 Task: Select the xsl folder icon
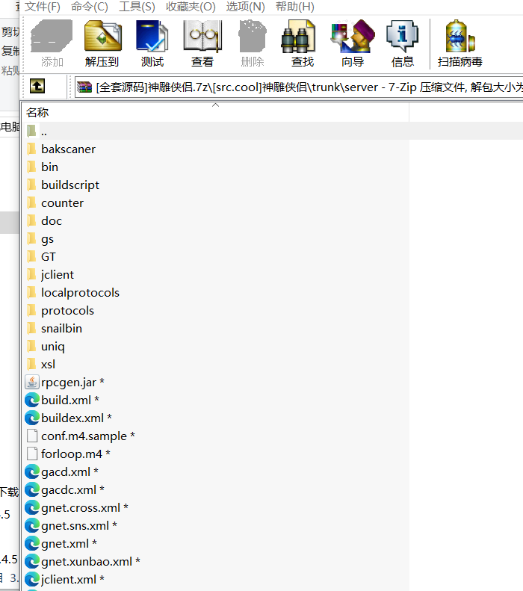31,364
